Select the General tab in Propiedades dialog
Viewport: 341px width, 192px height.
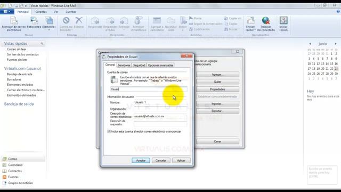[x=110, y=65]
